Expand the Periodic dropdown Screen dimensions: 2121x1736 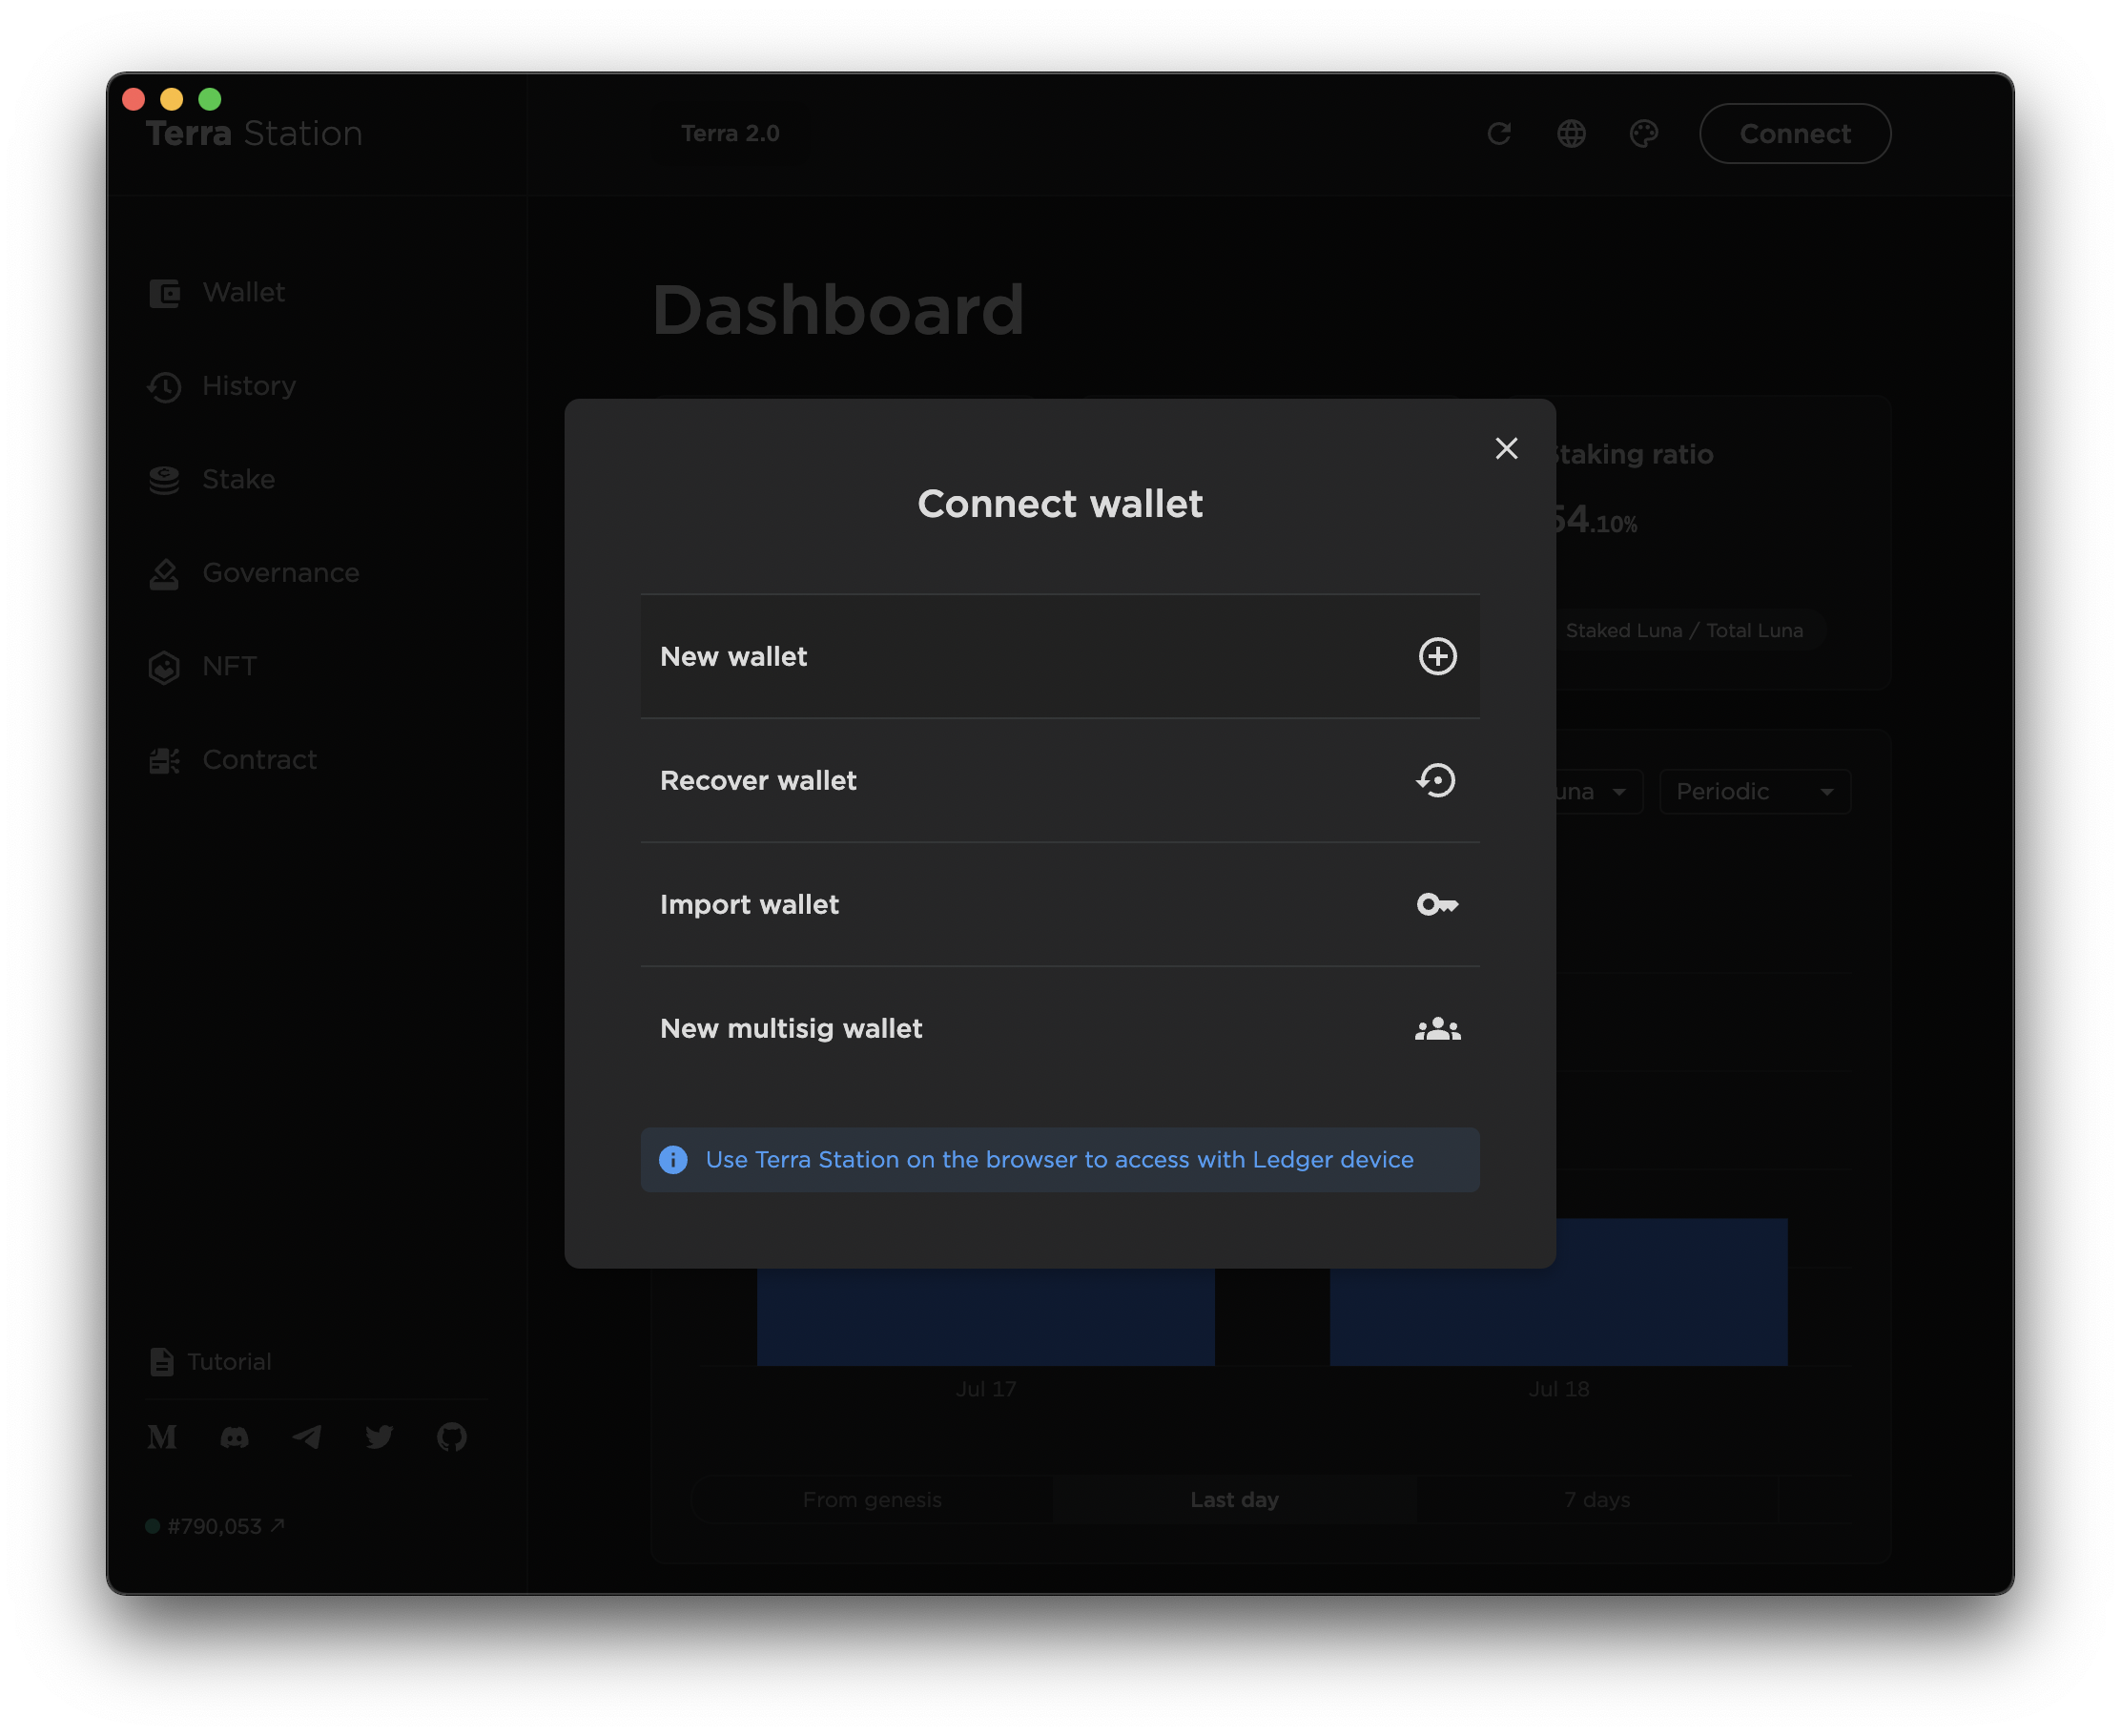[x=1754, y=792]
